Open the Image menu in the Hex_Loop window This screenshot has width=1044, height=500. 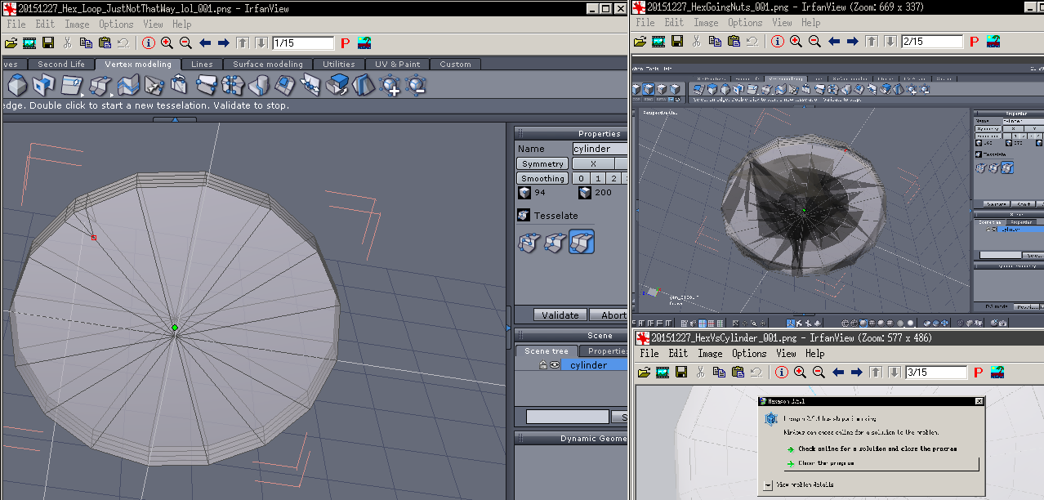point(77,25)
